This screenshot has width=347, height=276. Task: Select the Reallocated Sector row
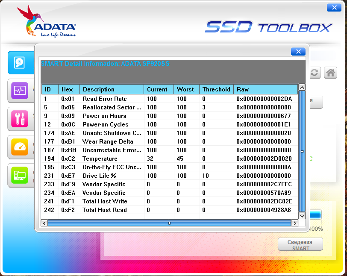(170, 107)
